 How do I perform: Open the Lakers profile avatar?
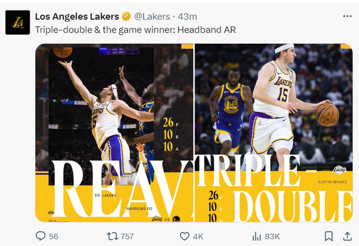(x=17, y=22)
